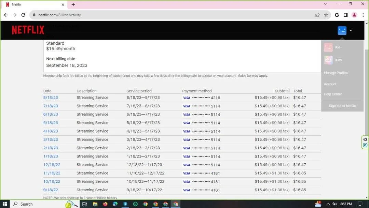Launch Firefox from taskbar
Screen dimensions: 369x208
pos(105,204)
